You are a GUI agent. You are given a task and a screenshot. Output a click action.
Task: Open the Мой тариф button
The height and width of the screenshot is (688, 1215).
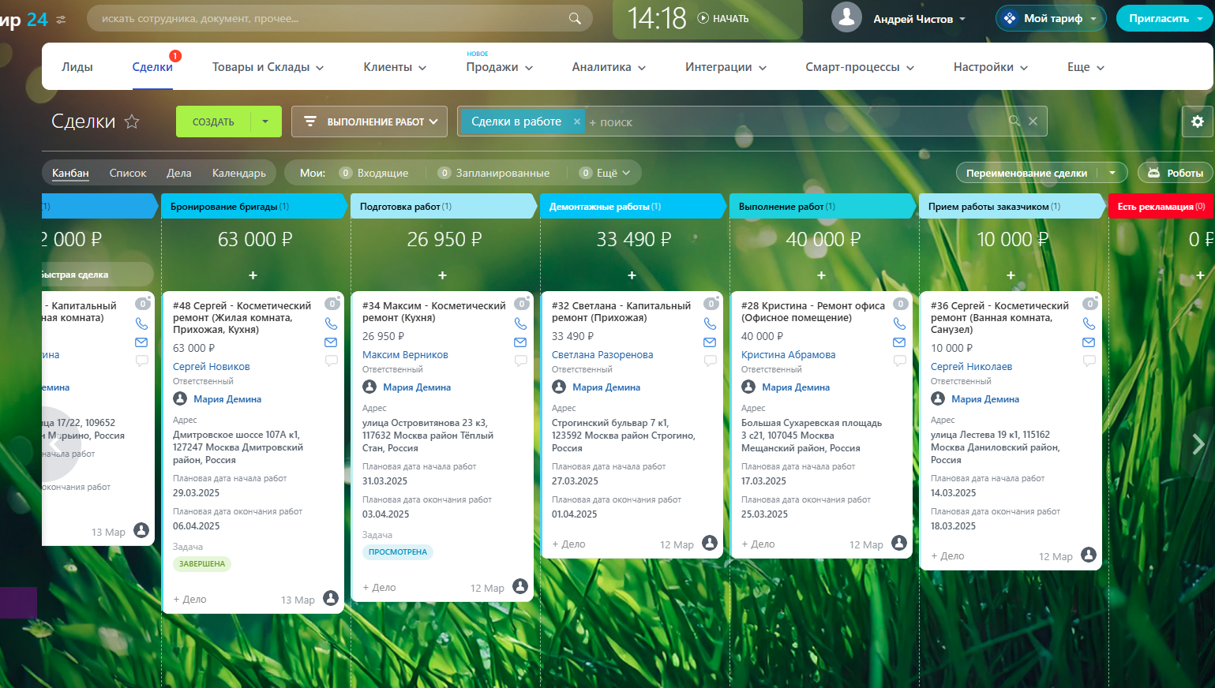(x=1052, y=18)
